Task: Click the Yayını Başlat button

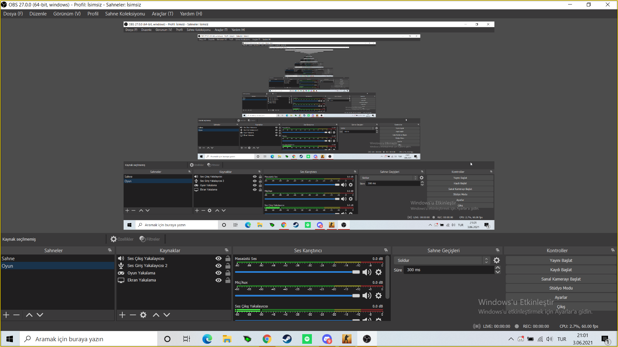Action: click(x=561, y=261)
